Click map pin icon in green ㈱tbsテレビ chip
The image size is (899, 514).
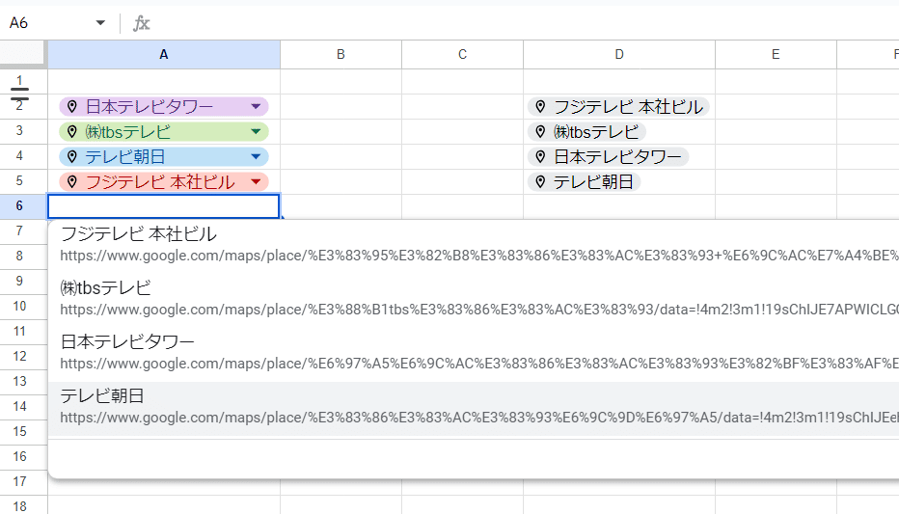coord(71,132)
